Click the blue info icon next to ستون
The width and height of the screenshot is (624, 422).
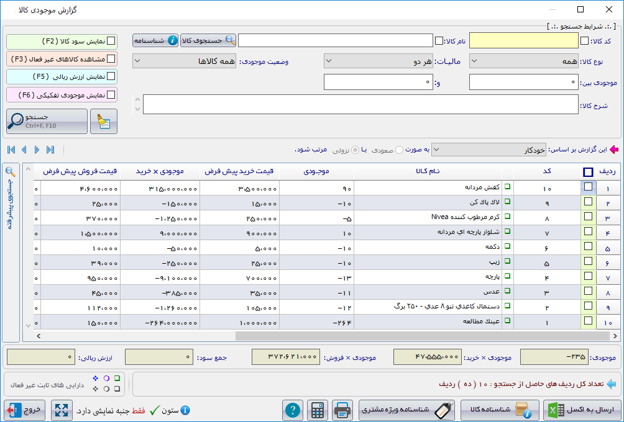pyautogui.click(x=185, y=410)
